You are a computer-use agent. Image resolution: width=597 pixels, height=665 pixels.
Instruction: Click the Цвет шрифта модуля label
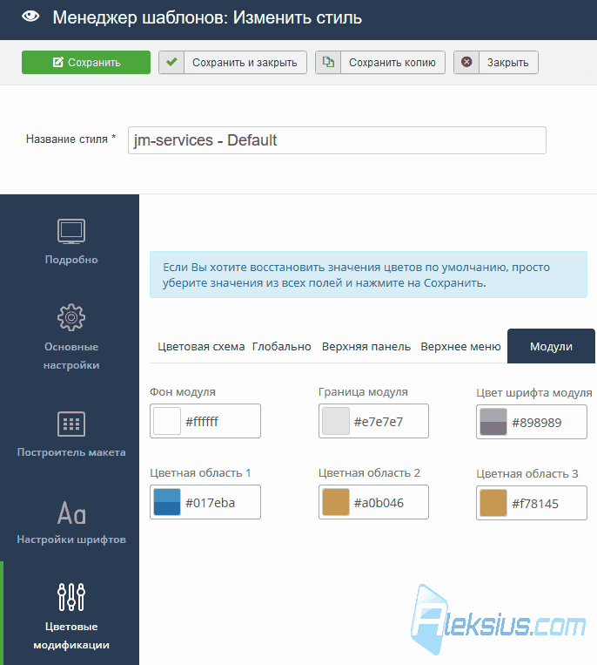534,393
